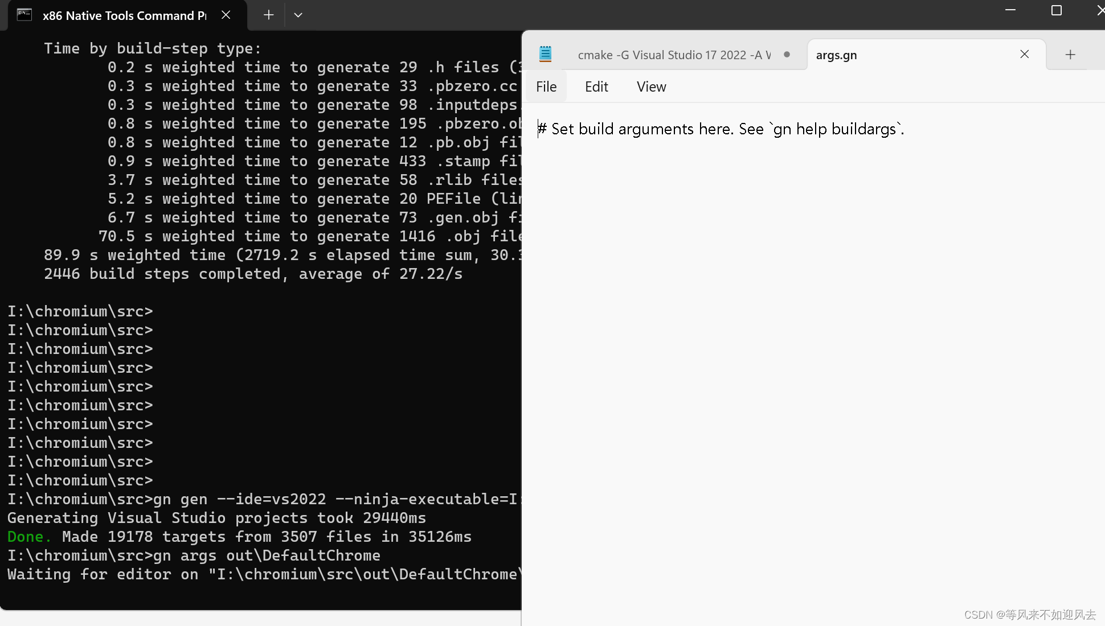This screenshot has width=1105, height=626.
Task: Click the Notepad application icon
Action: pyautogui.click(x=545, y=54)
